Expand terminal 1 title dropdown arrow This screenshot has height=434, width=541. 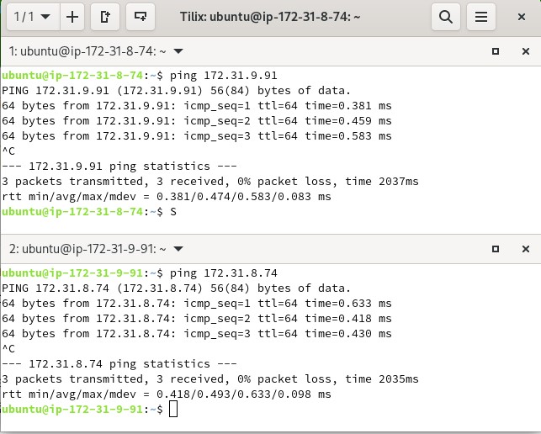point(178,51)
